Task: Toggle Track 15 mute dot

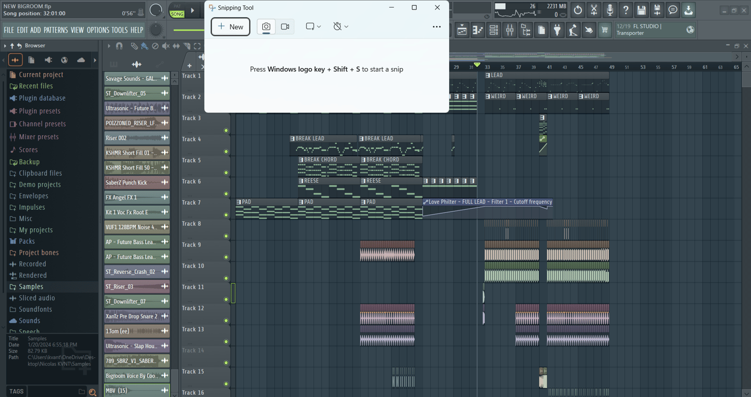Action: point(226,383)
